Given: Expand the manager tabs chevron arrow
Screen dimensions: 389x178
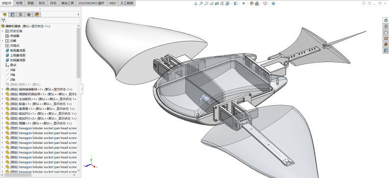Looking at the screenshot, I should 78,14.
